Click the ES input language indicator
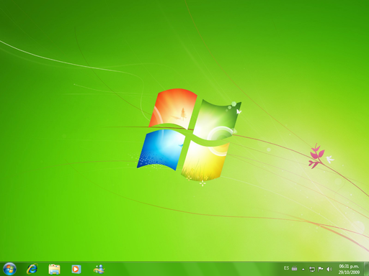The height and width of the screenshot is (276, 369). point(286,268)
